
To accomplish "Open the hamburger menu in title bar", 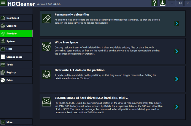I will coord(4,3).
